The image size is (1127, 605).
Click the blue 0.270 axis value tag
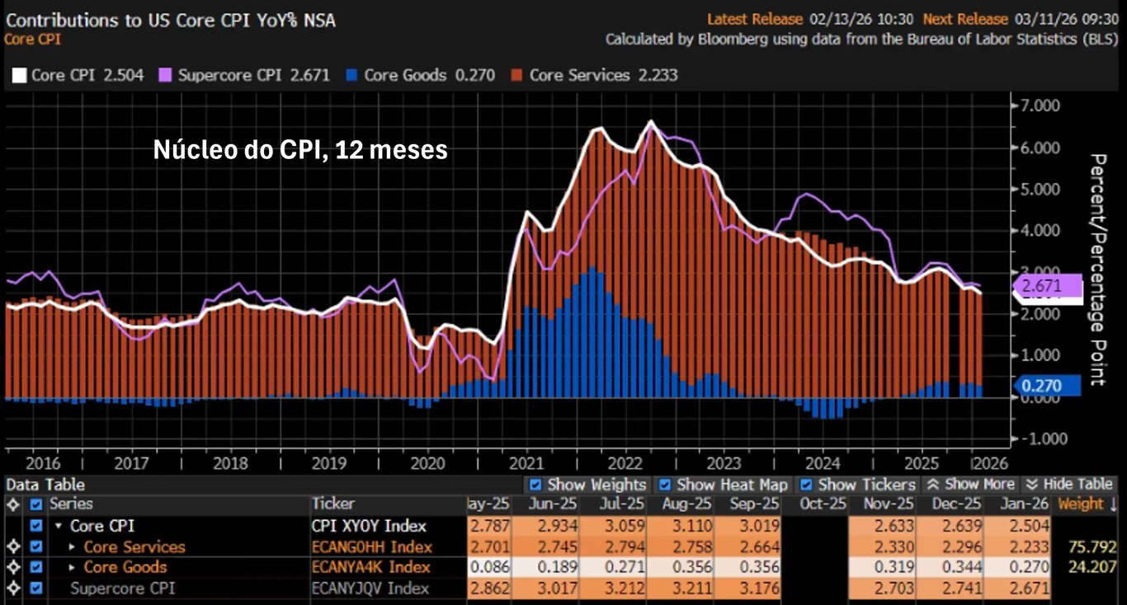pyautogui.click(x=1046, y=385)
